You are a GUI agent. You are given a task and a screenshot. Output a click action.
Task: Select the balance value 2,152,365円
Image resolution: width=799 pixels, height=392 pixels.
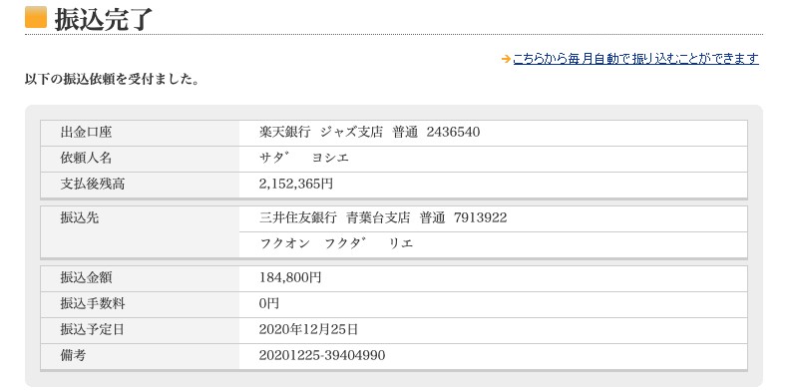[x=296, y=184]
